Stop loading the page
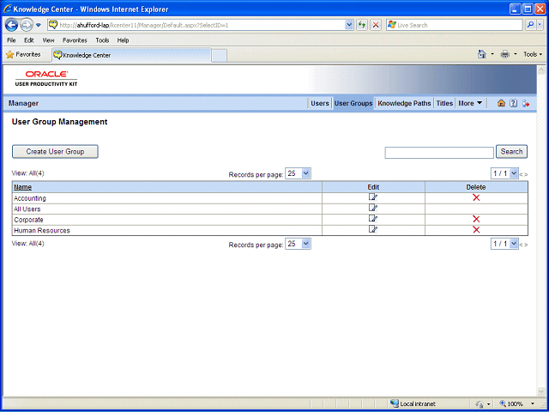This screenshot has width=549, height=412. point(376,25)
